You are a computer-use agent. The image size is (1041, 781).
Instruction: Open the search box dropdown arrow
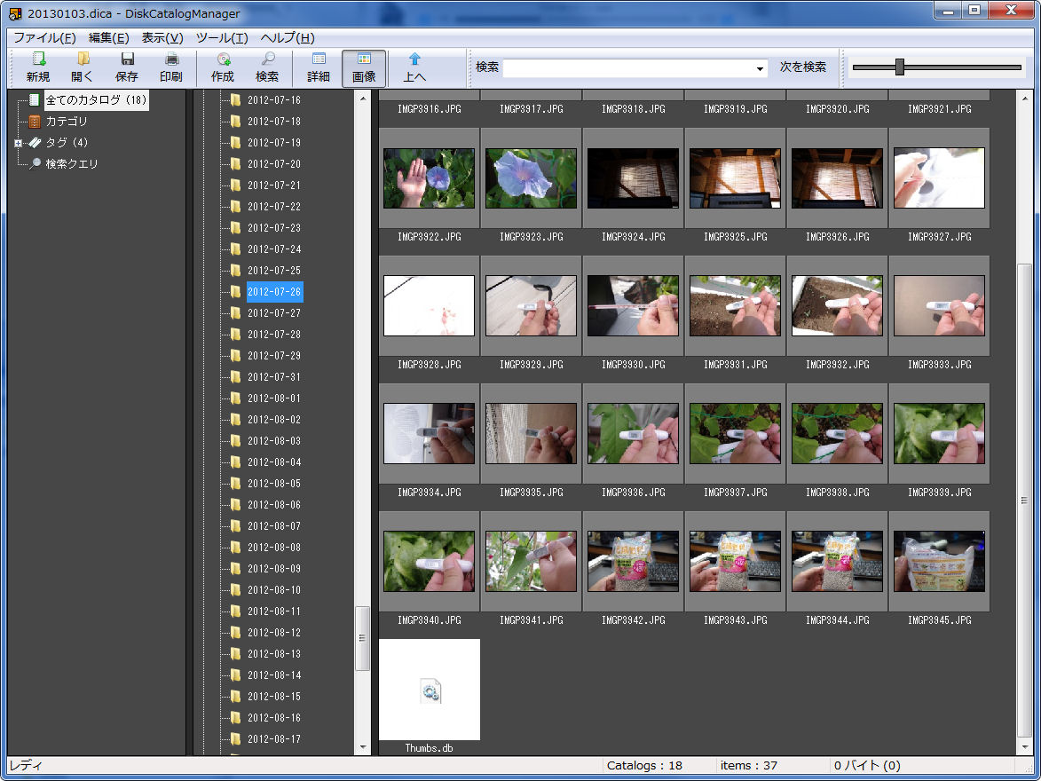(761, 69)
